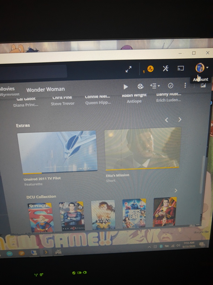Click the taskbar volume speaker icon

[178, 246]
